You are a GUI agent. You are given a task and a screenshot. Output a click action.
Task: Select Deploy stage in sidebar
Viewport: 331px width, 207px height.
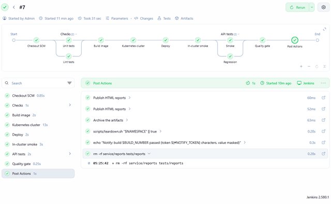[x=38, y=135]
